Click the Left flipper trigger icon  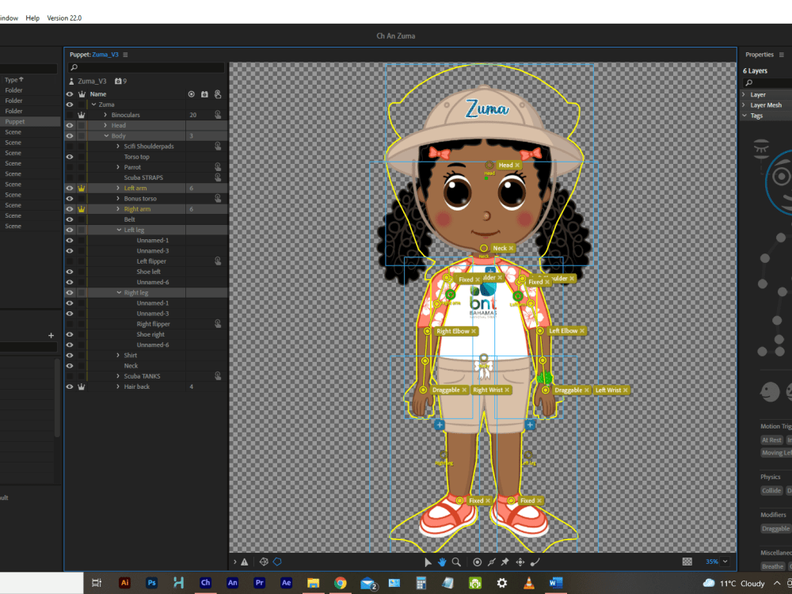(x=218, y=261)
